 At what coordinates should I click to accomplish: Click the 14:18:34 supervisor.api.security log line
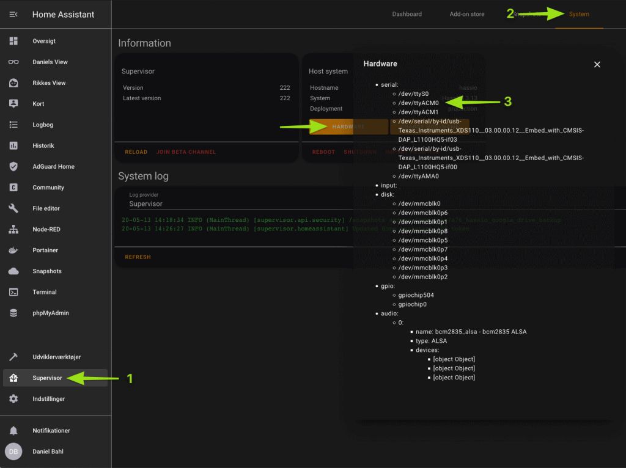(341, 220)
